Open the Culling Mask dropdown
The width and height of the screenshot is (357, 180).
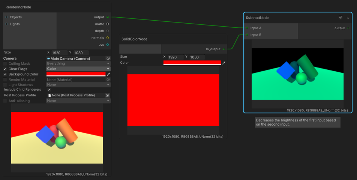pyautogui.click(x=78, y=64)
